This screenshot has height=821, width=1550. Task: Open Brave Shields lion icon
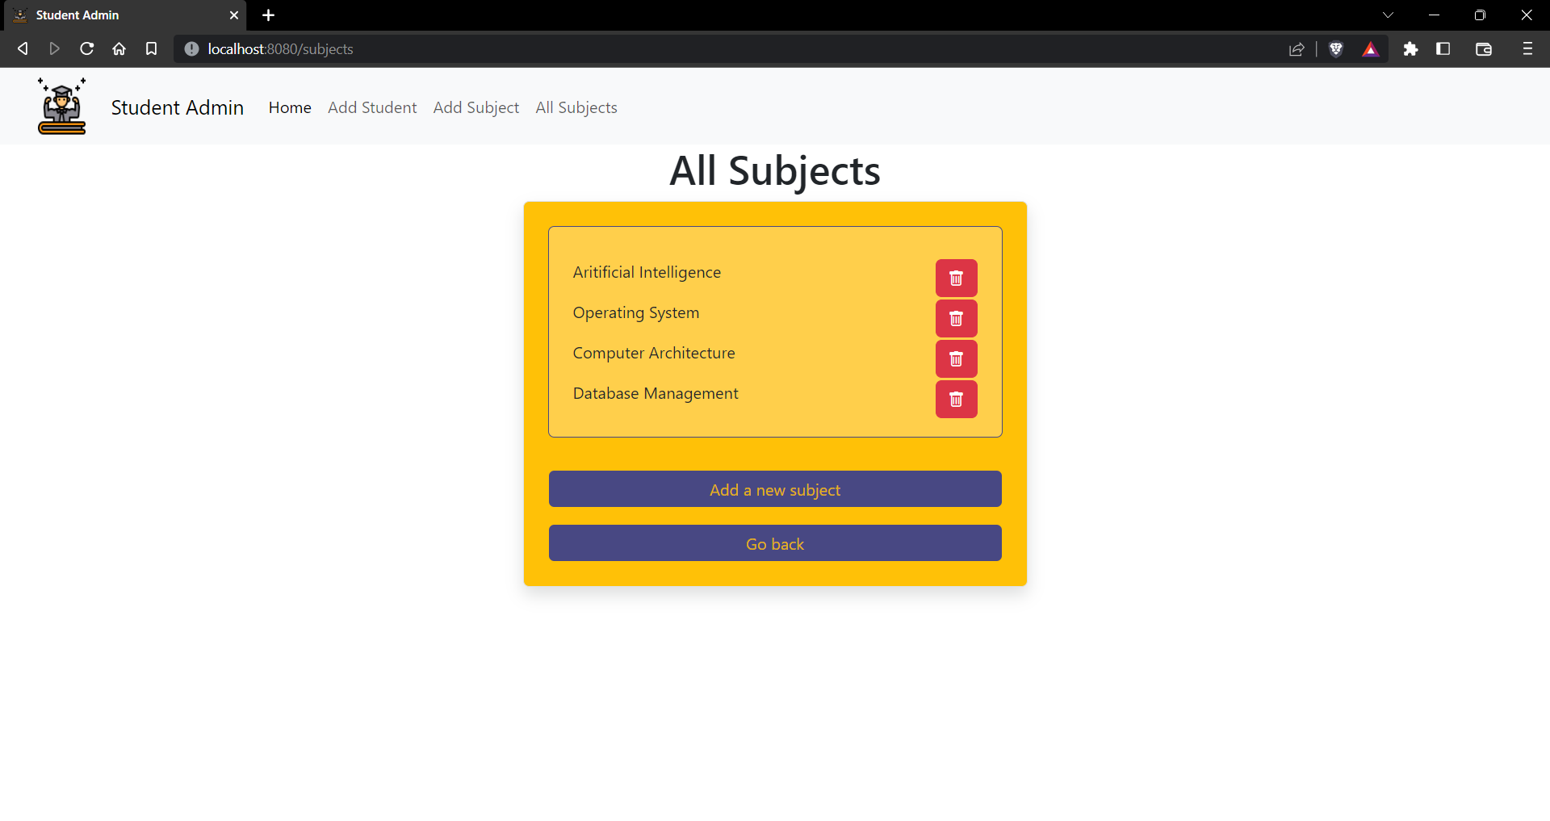click(1336, 49)
